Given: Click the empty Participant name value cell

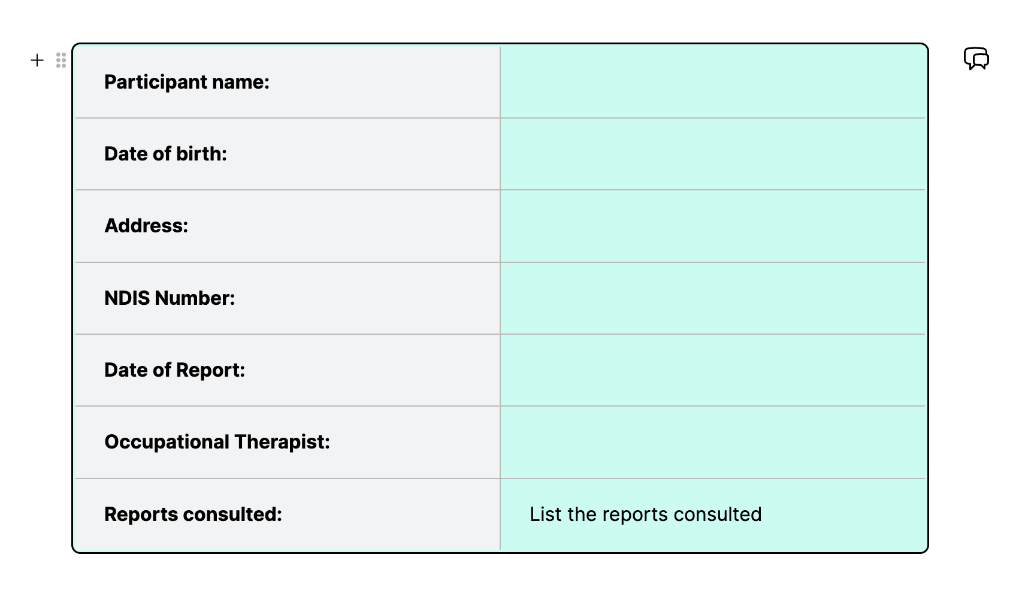Looking at the screenshot, I should [x=712, y=82].
